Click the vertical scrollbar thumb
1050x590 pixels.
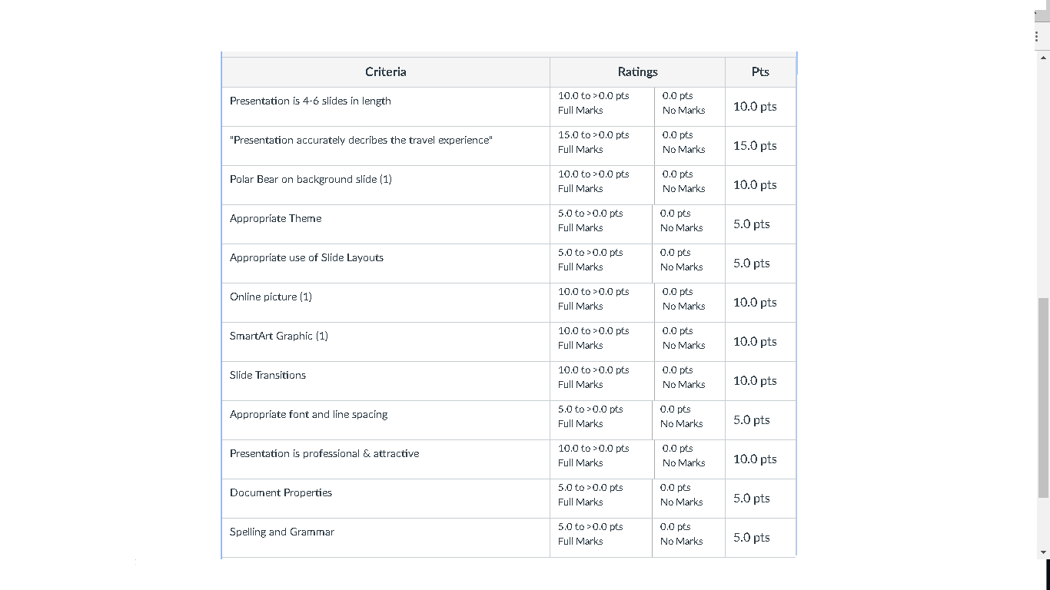1043,396
